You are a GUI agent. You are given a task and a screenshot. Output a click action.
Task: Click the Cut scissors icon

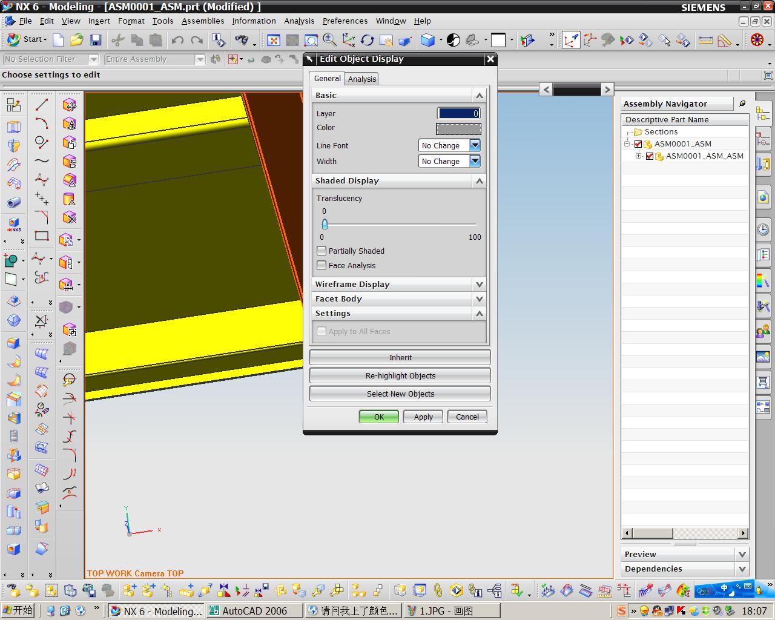point(118,40)
